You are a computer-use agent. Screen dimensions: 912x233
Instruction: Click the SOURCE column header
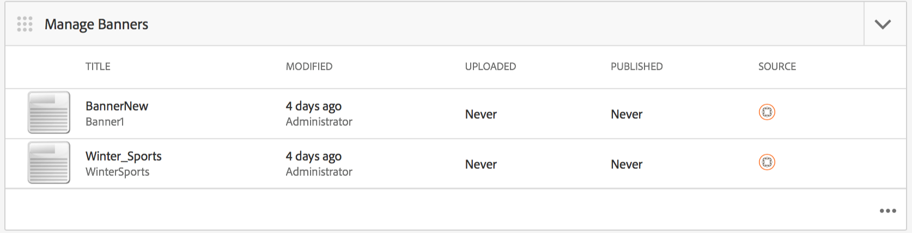[x=777, y=66]
